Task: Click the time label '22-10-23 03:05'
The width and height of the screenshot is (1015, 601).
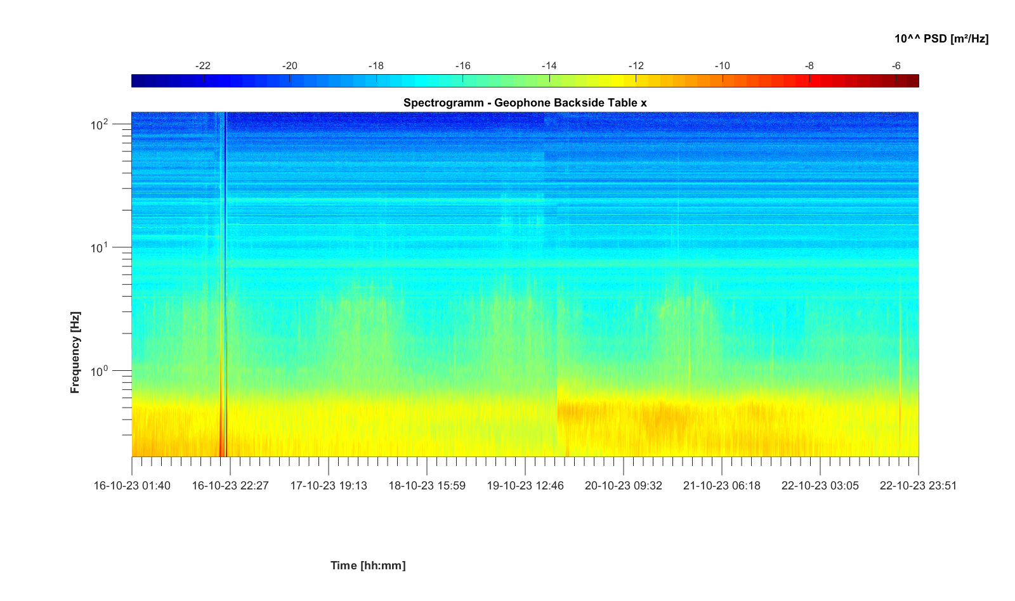Action: click(x=820, y=486)
